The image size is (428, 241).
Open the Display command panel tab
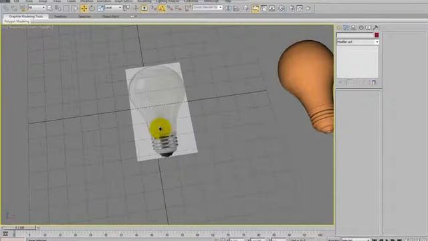[x=368, y=27]
